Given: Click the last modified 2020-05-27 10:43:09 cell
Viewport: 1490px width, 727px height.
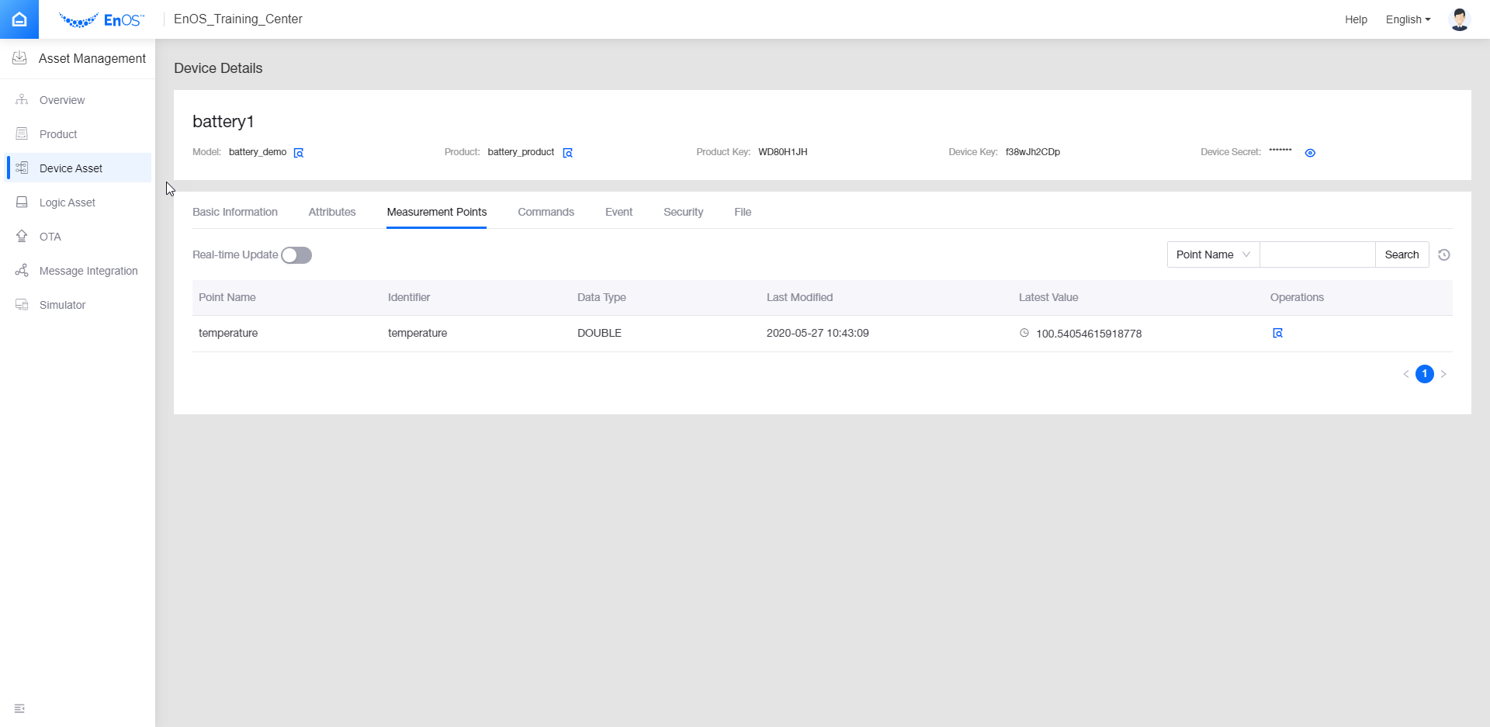Looking at the screenshot, I should (x=818, y=333).
